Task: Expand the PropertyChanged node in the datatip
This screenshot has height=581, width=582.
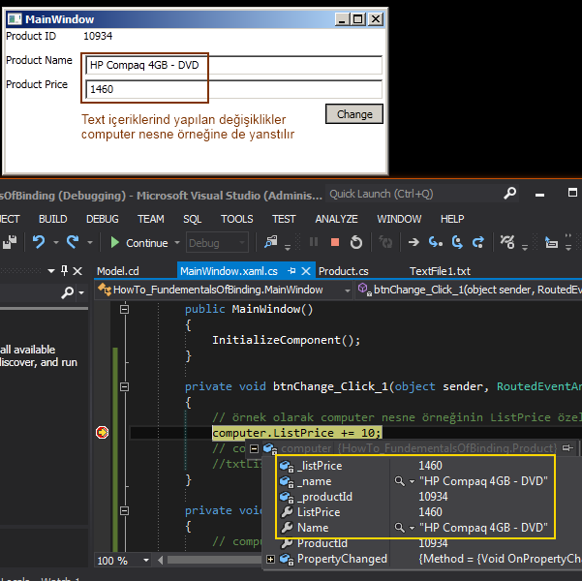Action: pyautogui.click(x=270, y=559)
